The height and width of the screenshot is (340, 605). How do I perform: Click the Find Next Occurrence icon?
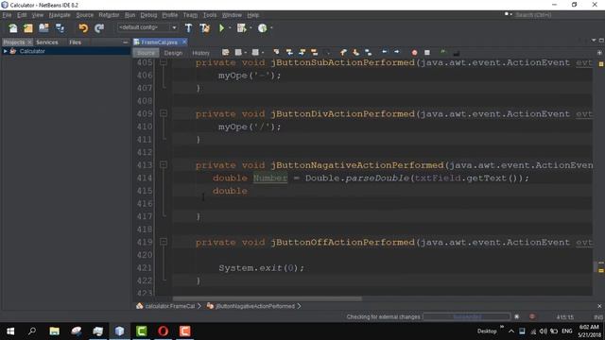pos(302,52)
